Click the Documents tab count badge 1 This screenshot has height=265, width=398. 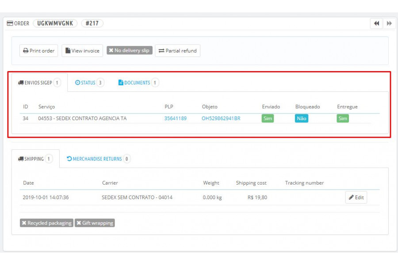click(x=155, y=83)
